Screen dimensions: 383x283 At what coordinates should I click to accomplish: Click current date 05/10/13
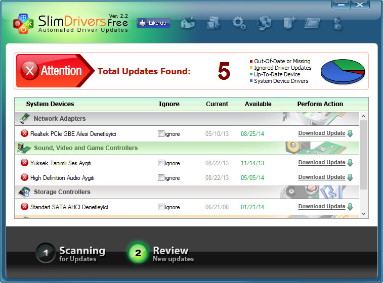pos(217,134)
